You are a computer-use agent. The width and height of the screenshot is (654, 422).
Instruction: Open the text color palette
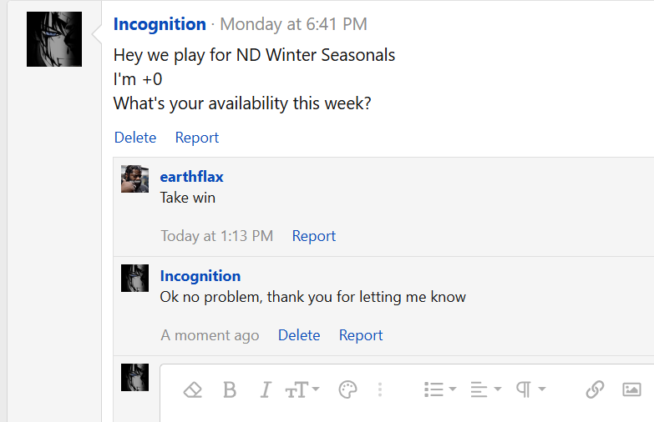(347, 389)
